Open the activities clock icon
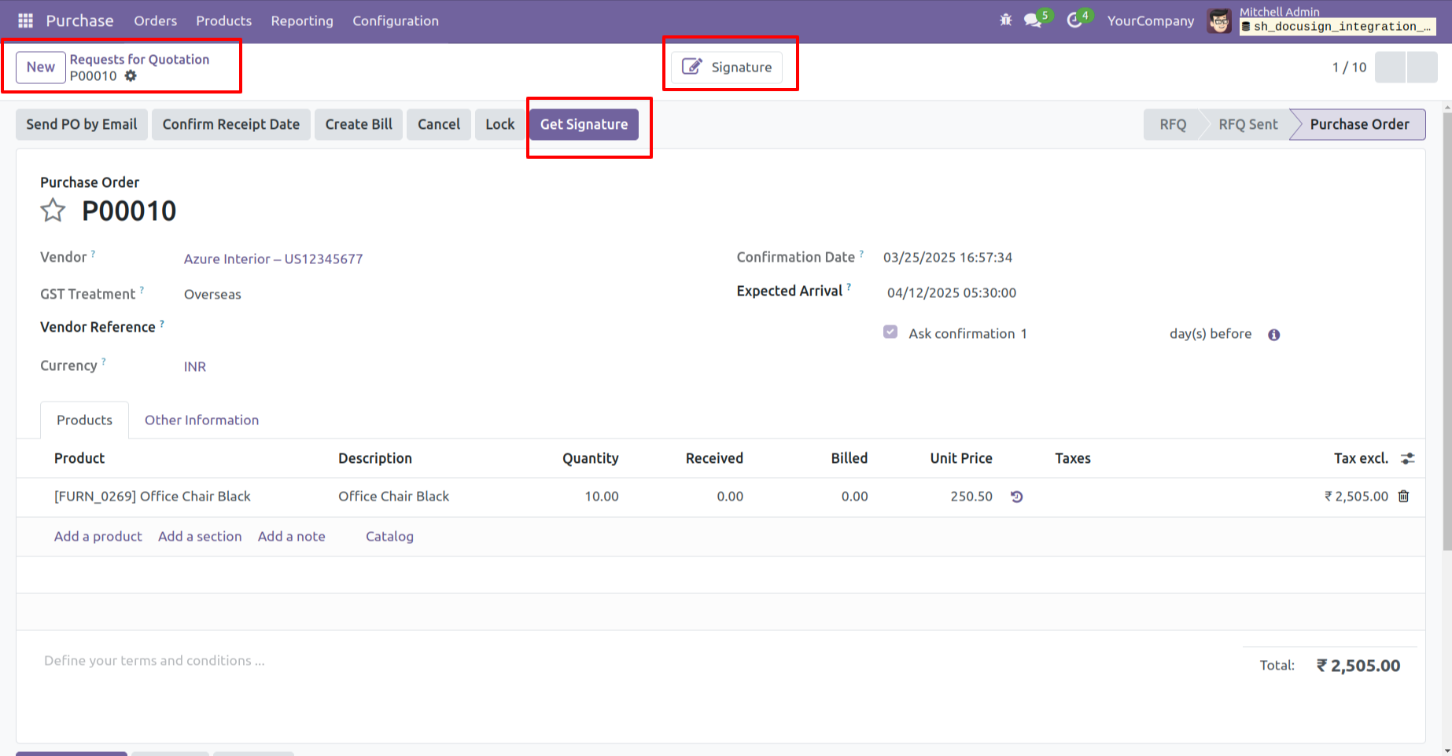 1074,20
